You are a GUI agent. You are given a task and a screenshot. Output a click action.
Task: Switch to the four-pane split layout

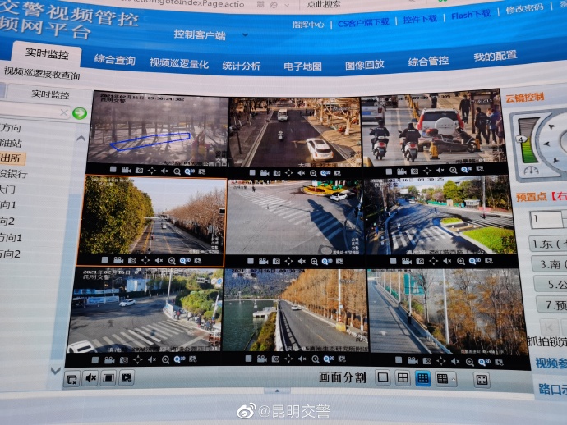click(x=403, y=378)
